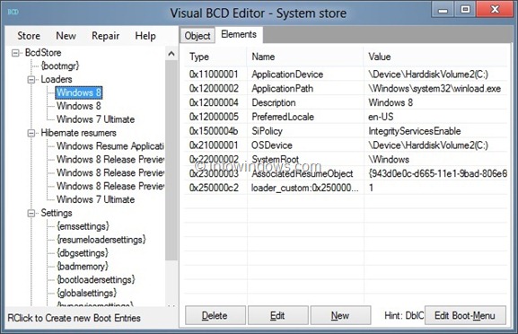
Task: Click the \Windows\system32\winload.exe value
Action: click(435, 88)
